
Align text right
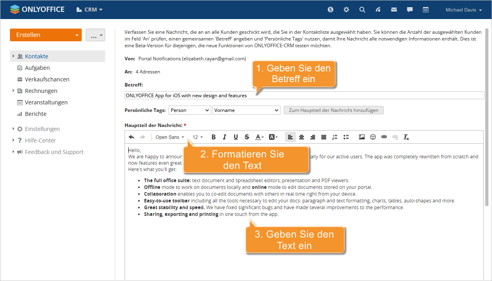coord(313,137)
